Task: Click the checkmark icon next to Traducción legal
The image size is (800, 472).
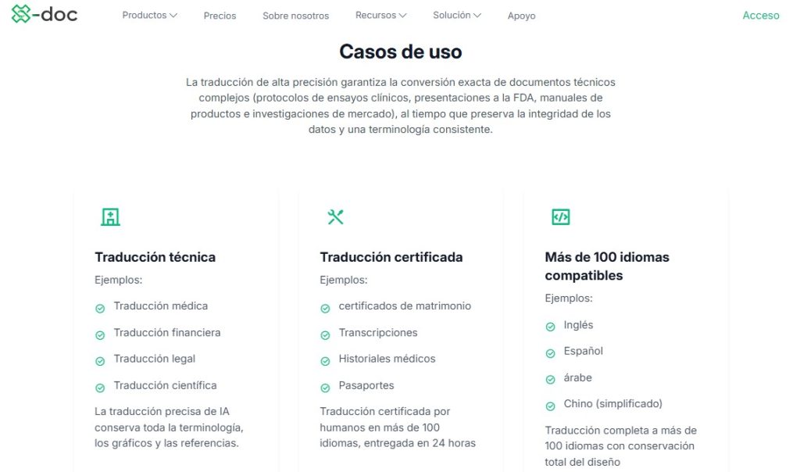Action: (100, 359)
